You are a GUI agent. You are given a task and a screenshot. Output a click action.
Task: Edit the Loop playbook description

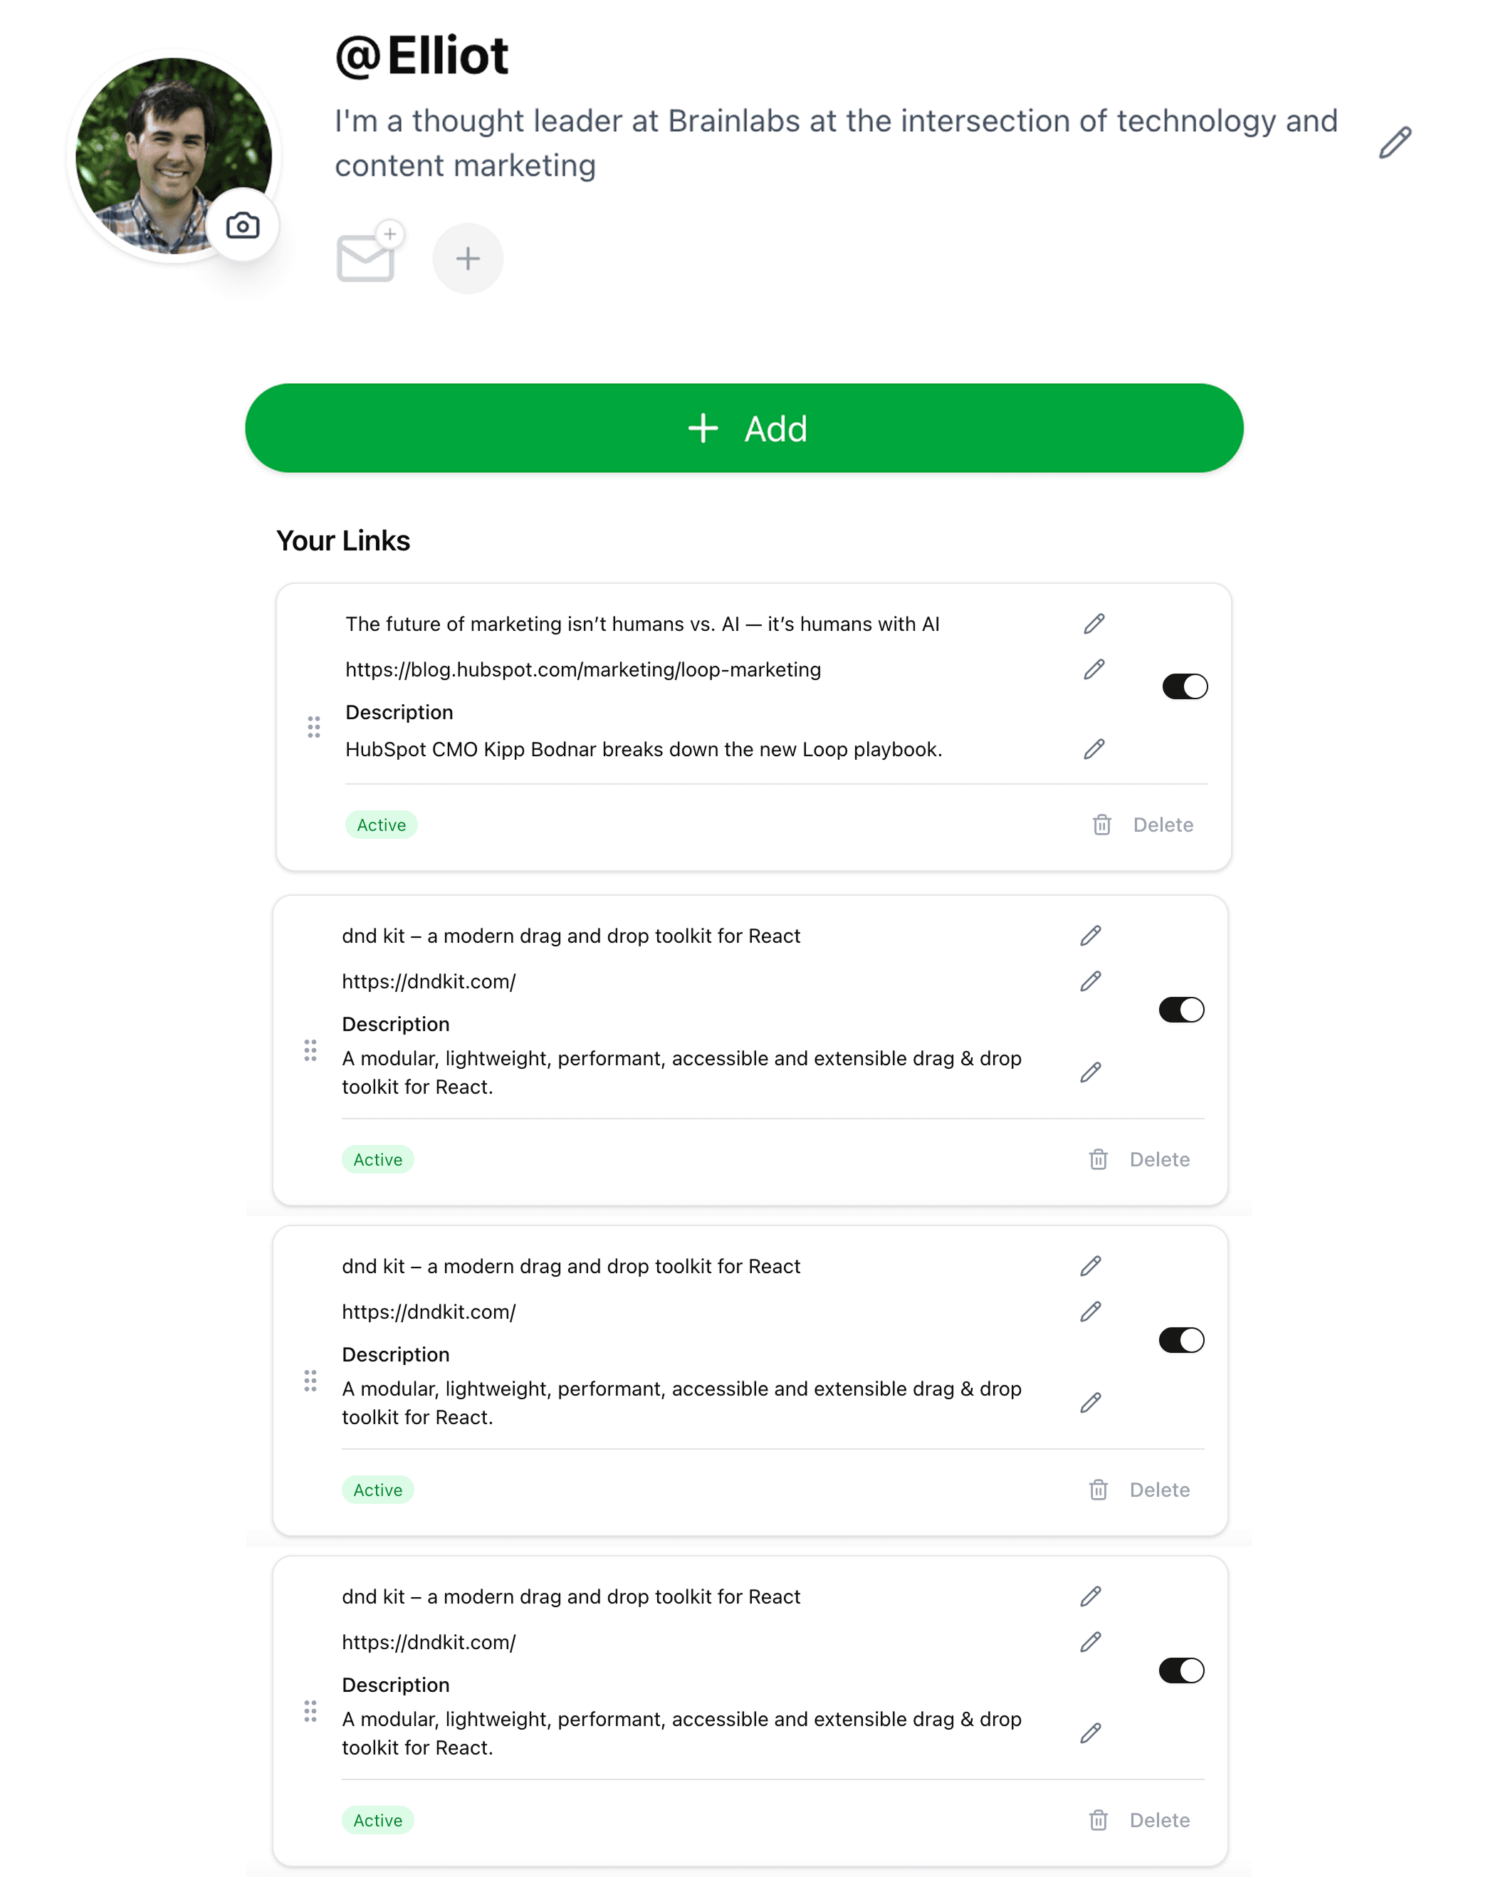click(x=1094, y=748)
